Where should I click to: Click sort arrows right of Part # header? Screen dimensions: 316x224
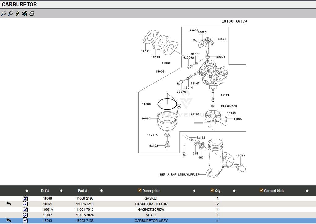click(x=101, y=191)
